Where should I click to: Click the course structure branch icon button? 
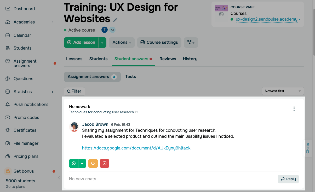coord(191,43)
